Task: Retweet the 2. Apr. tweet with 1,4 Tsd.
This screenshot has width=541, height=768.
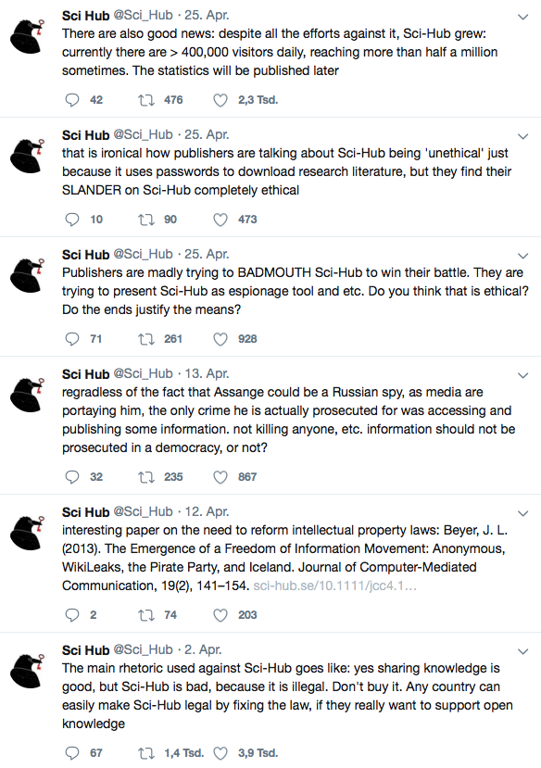Action: pyautogui.click(x=145, y=753)
